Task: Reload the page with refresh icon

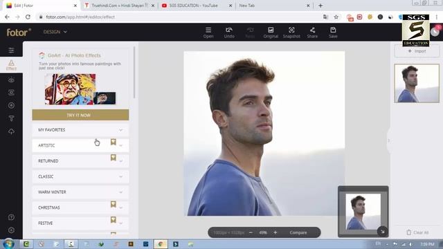Action: pyautogui.click(x=28, y=17)
